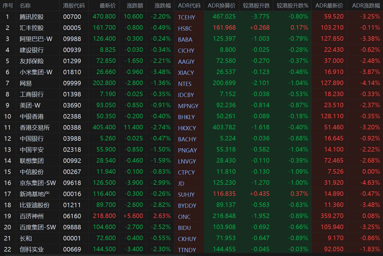
Task: Click the HK stock code 06160
Action: click(x=72, y=216)
